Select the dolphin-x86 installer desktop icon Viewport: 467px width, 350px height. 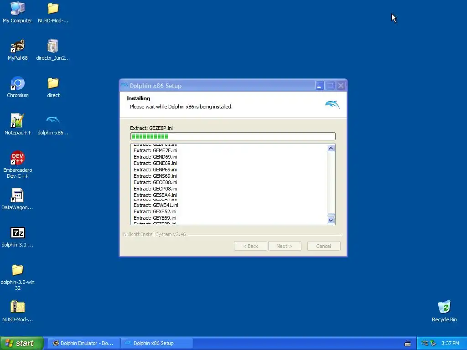point(53,120)
